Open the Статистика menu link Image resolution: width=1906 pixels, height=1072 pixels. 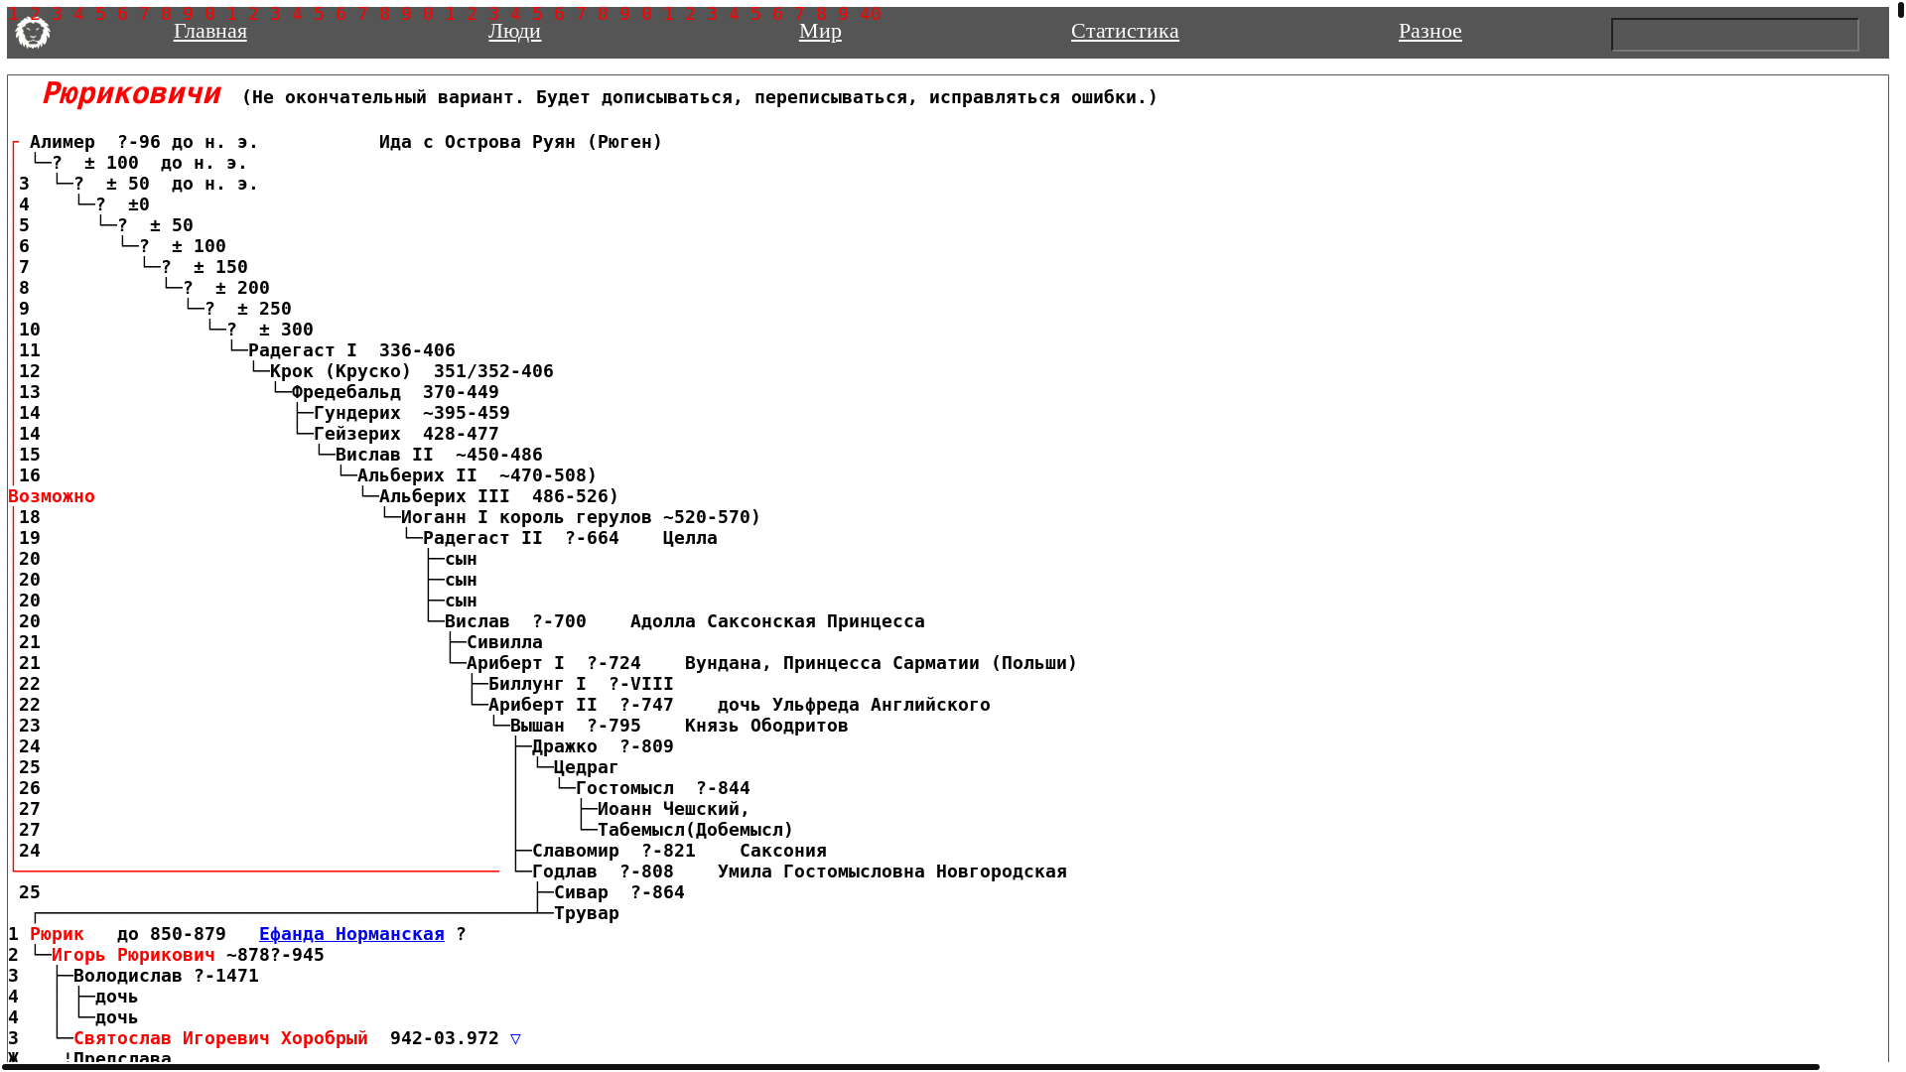pos(1125,31)
